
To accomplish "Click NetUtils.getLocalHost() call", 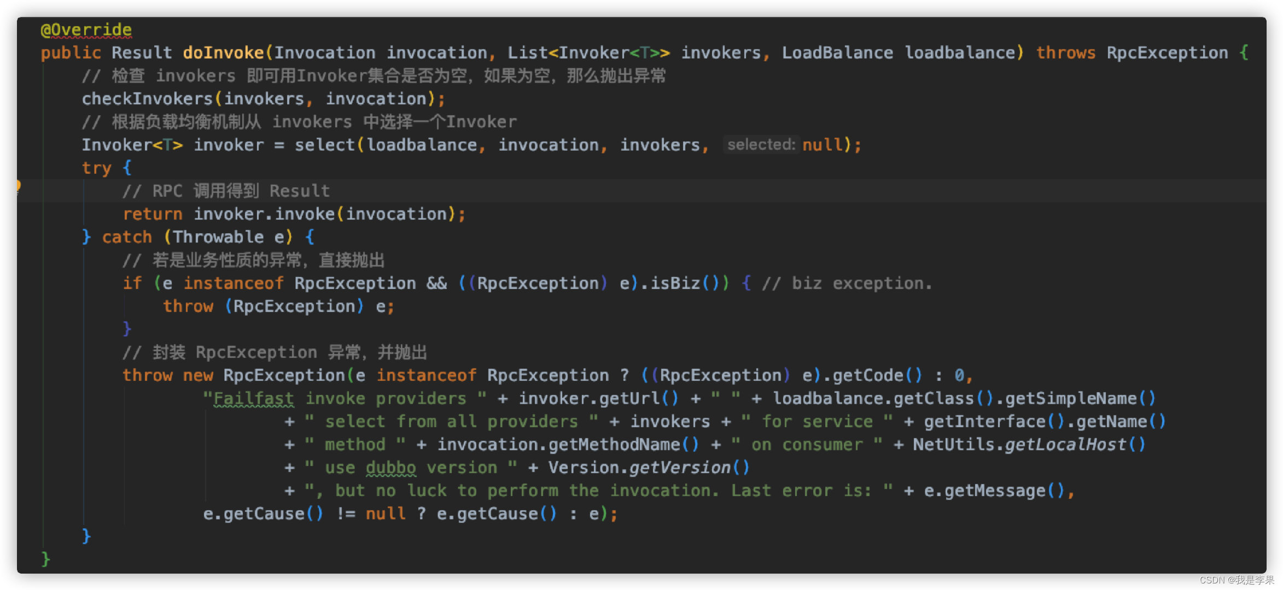I will 1029,445.
